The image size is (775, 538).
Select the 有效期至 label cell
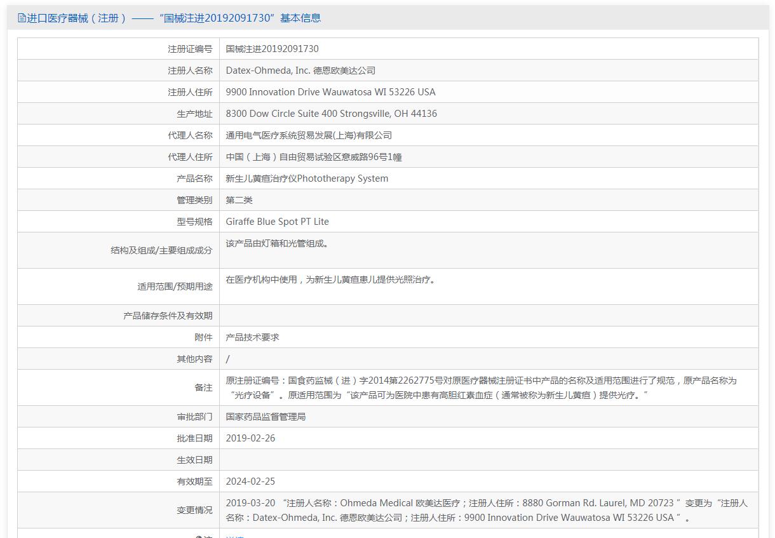click(118, 481)
